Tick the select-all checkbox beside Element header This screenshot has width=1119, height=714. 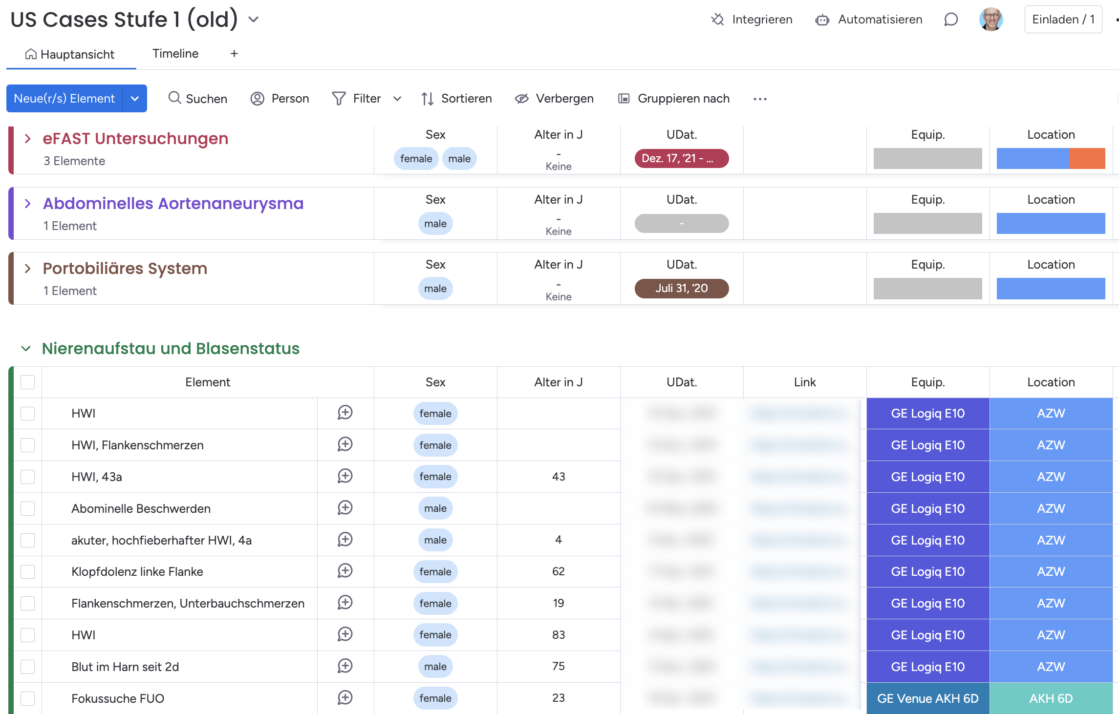pos(28,382)
